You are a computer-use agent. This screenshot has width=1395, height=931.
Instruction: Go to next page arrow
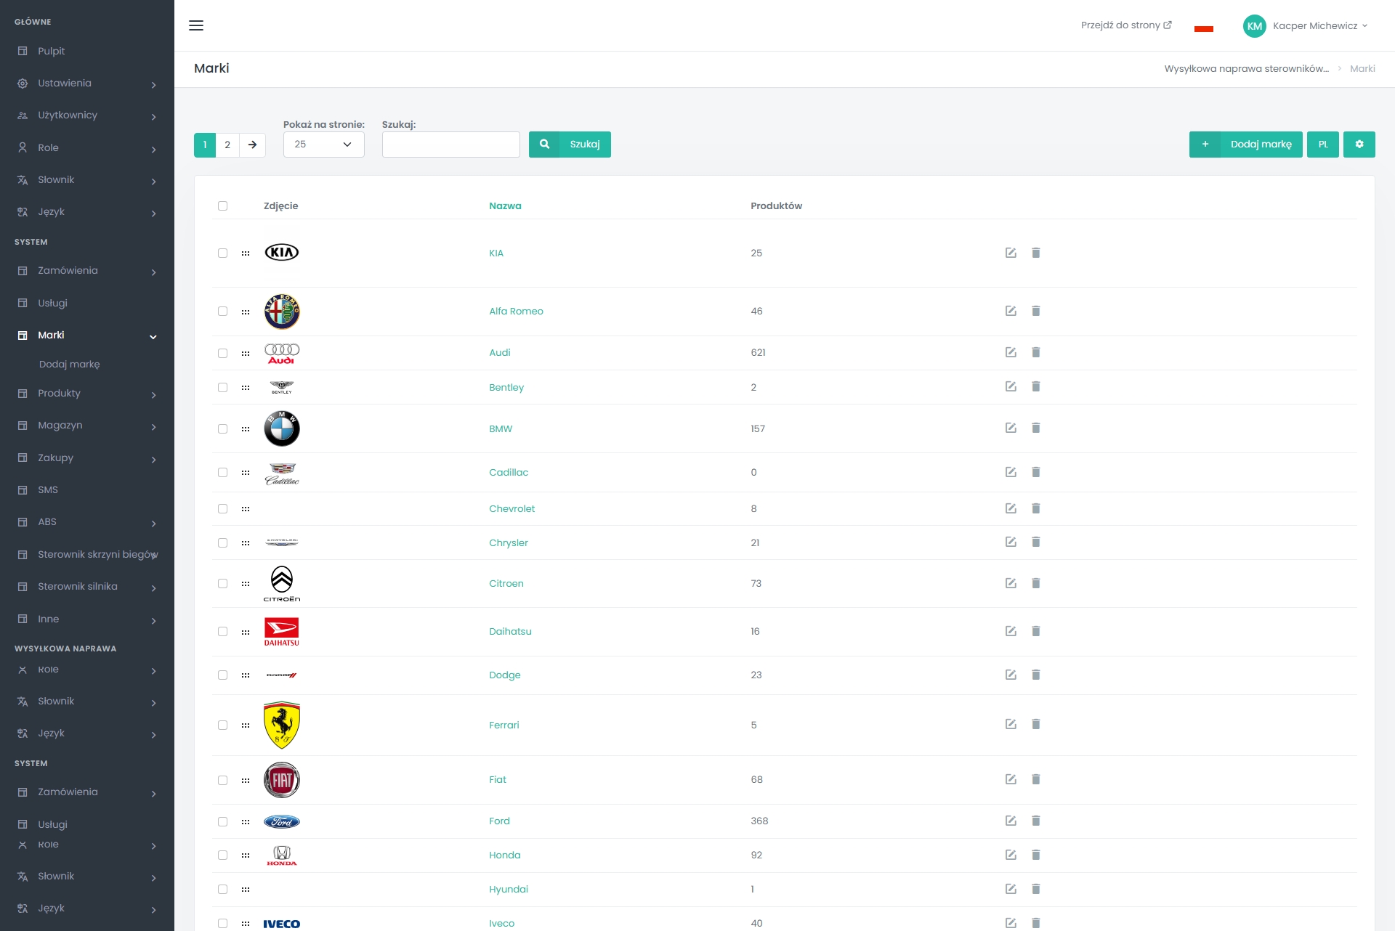click(252, 145)
